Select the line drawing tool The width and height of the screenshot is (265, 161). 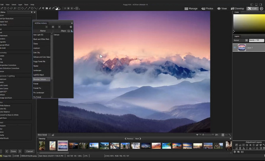pos(26,8)
